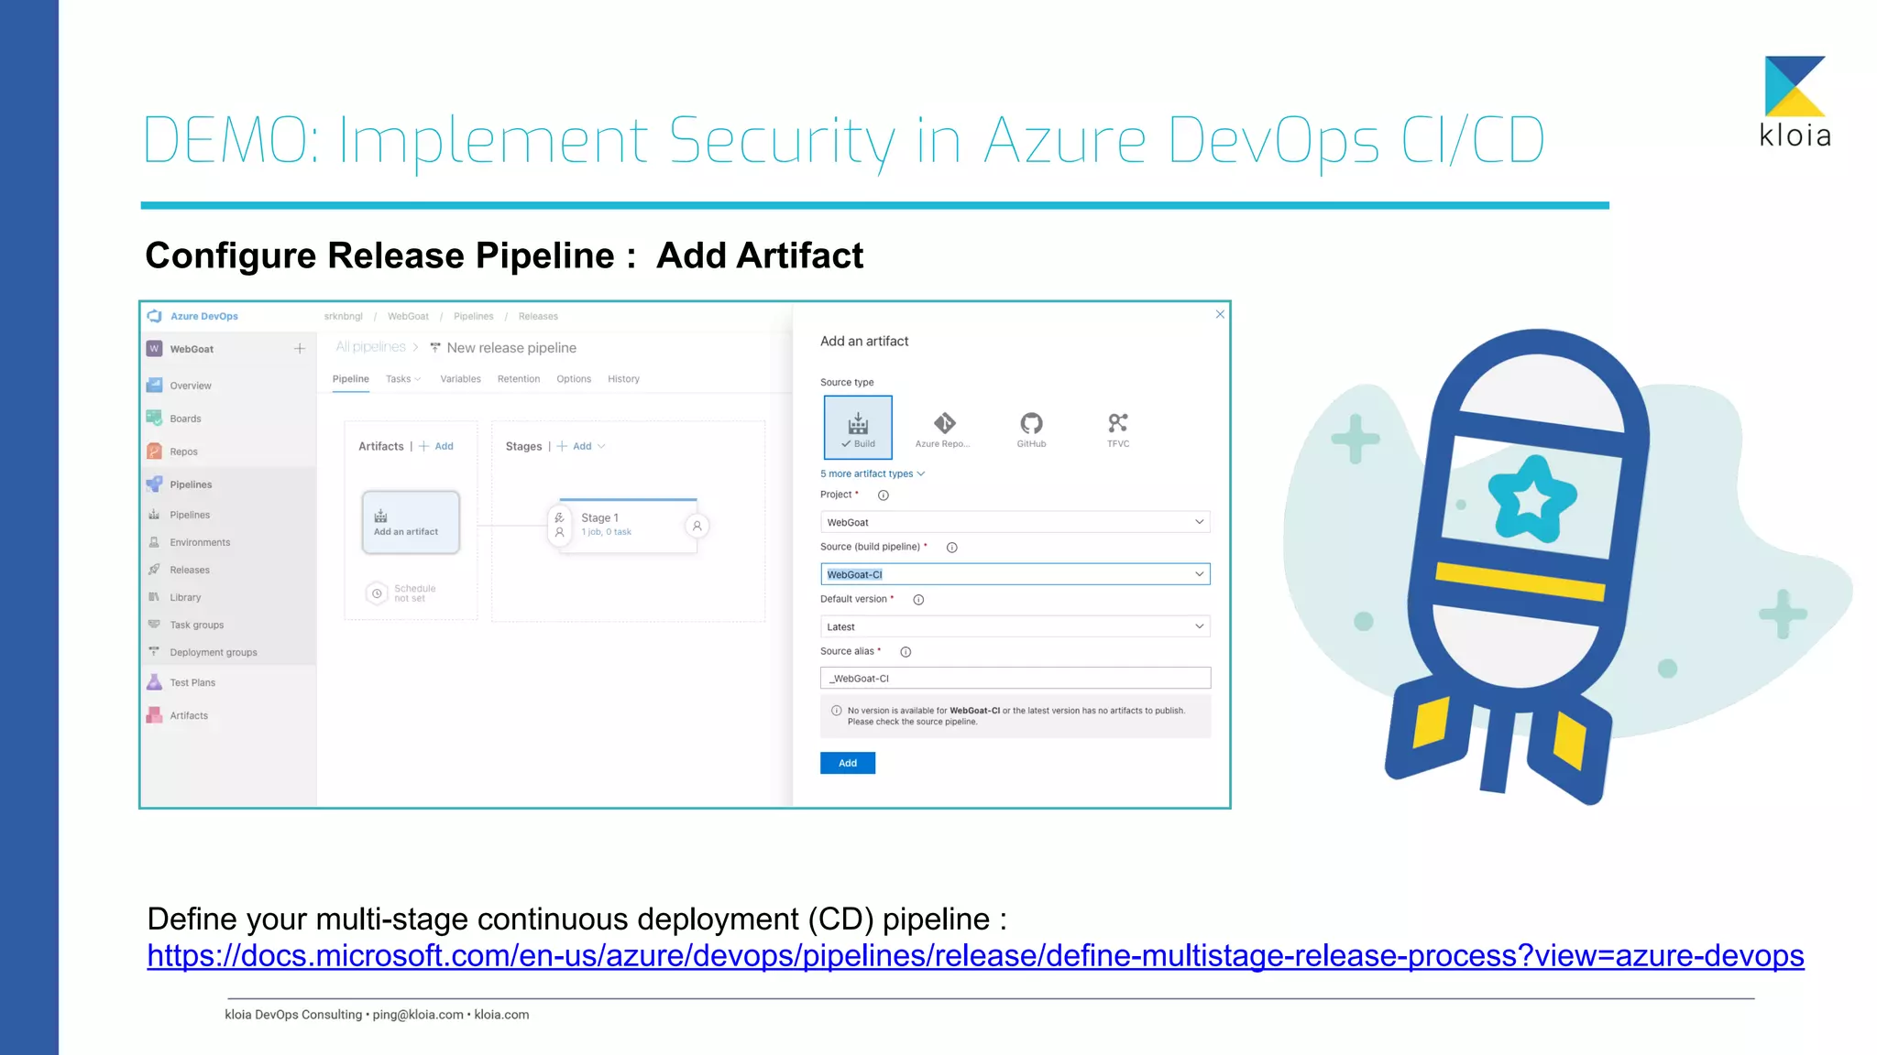Viewport: 1877px width, 1055px height.
Task: Click the 1 job, 0 task link
Action: [x=606, y=532]
